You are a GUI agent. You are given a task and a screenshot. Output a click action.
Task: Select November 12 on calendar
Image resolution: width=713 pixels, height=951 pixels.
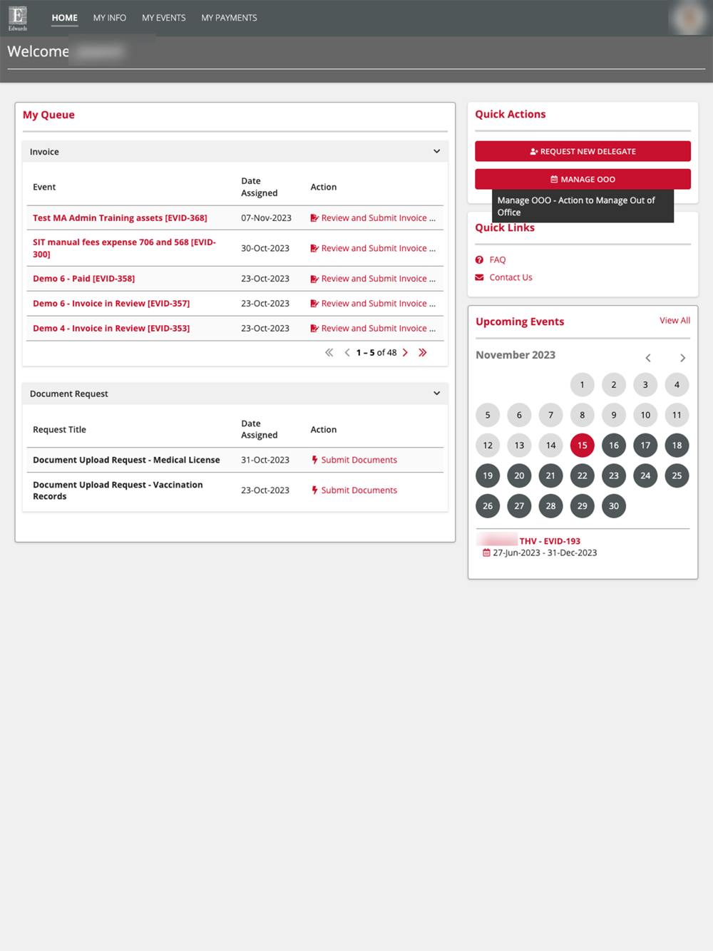[x=488, y=446]
